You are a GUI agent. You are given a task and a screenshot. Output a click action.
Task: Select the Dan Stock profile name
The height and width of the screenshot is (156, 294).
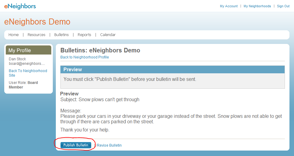tap(17, 59)
